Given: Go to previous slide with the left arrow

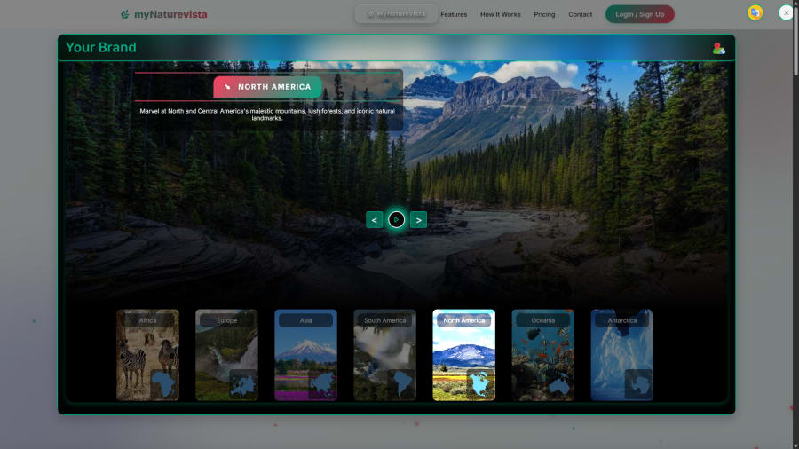Looking at the screenshot, I should coord(375,220).
